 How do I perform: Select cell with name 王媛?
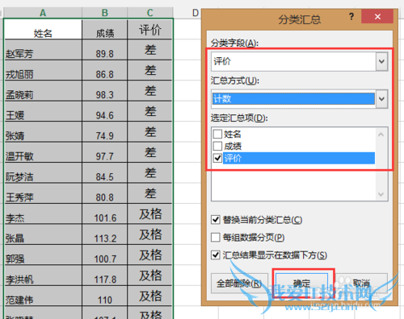43,111
